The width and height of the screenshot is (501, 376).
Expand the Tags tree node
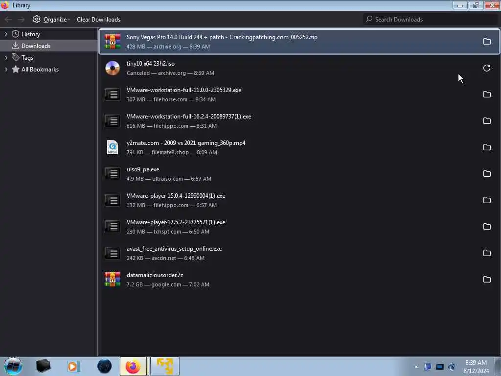[x=6, y=58]
